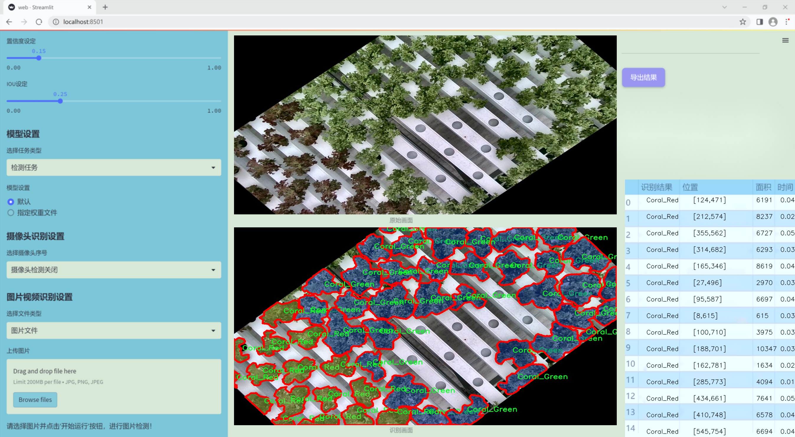The image size is (795, 437).
Task: Reload the page with the browser refresh icon
Action: (39, 22)
